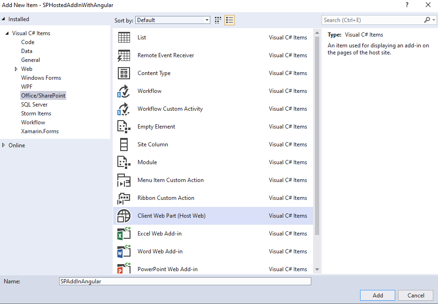Select the Site Column label
This screenshot has height=304, width=438.
click(153, 144)
